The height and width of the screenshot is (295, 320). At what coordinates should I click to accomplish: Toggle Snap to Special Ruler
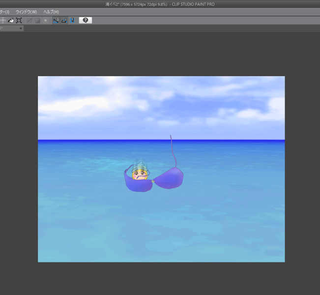coord(64,21)
